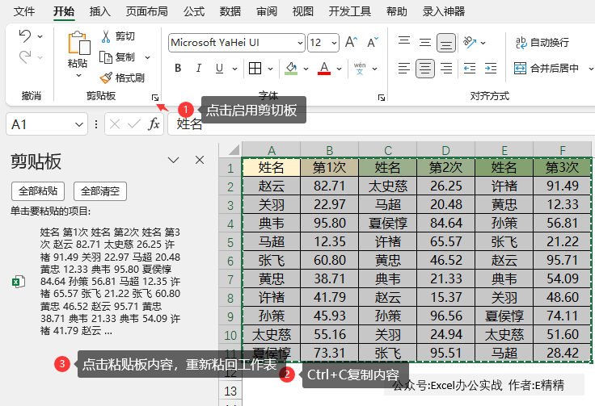
Task: Open the fill color dropdown arrow
Action: [306, 69]
